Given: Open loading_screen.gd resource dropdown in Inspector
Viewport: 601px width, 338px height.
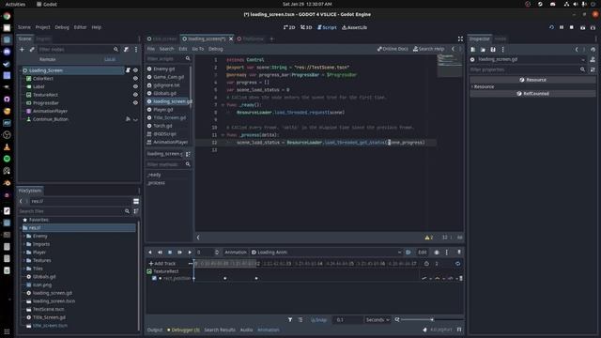Looking at the screenshot, I should (583, 60).
